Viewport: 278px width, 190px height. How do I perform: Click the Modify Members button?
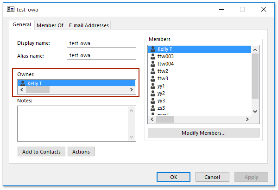tap(203, 133)
